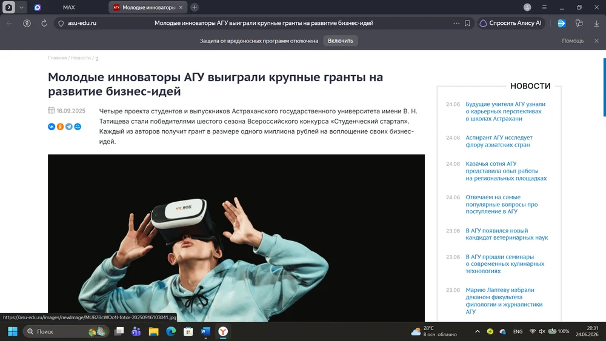This screenshot has height=341, width=606.
Task: Open the weather widget showing 28°C
Action: 434,331
